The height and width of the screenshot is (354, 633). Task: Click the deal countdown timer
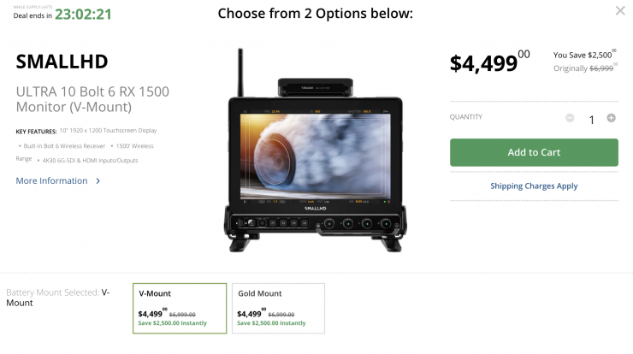83,15
